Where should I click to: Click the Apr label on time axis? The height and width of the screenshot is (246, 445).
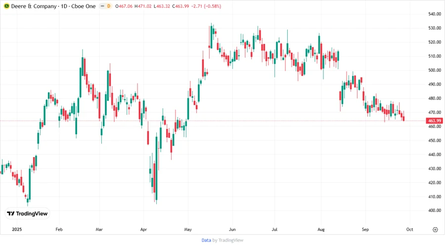point(143,229)
